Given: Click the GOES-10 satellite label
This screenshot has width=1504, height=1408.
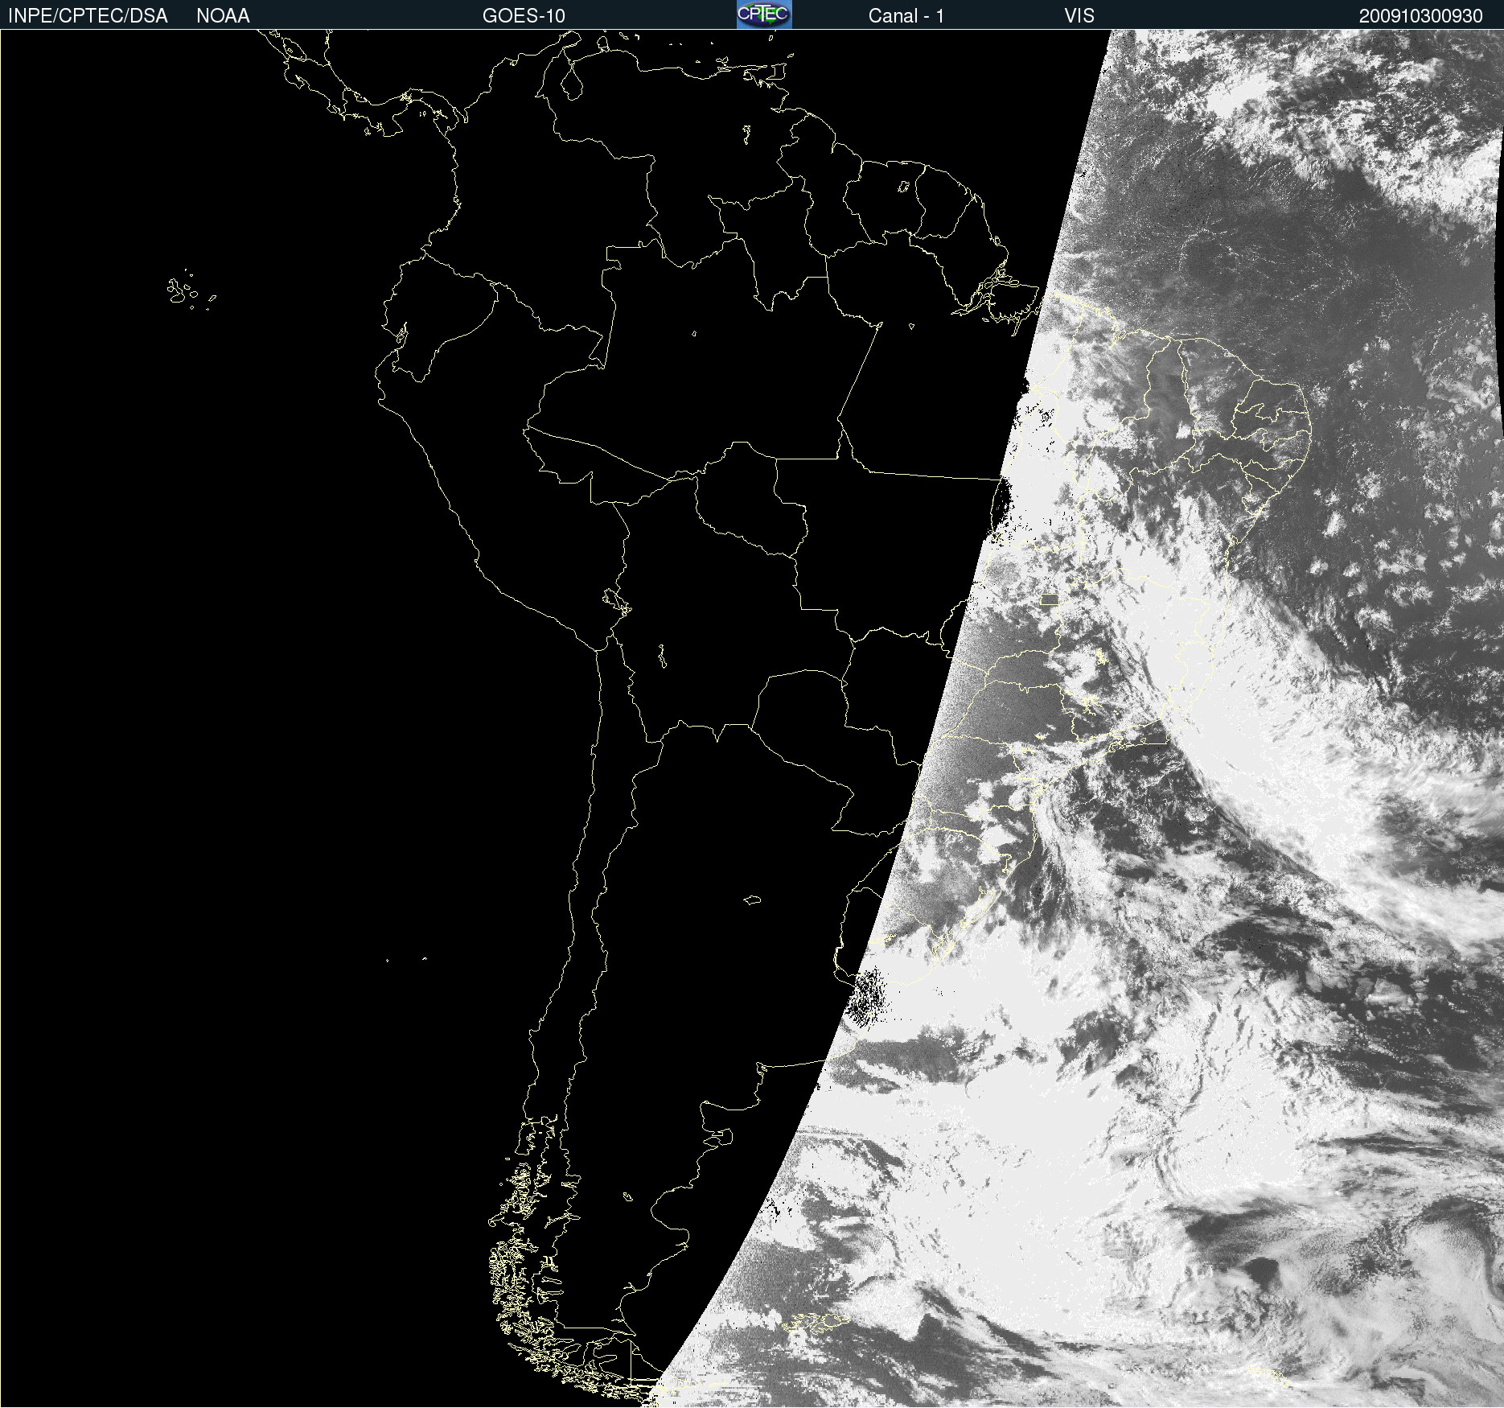Looking at the screenshot, I should pos(524,16).
